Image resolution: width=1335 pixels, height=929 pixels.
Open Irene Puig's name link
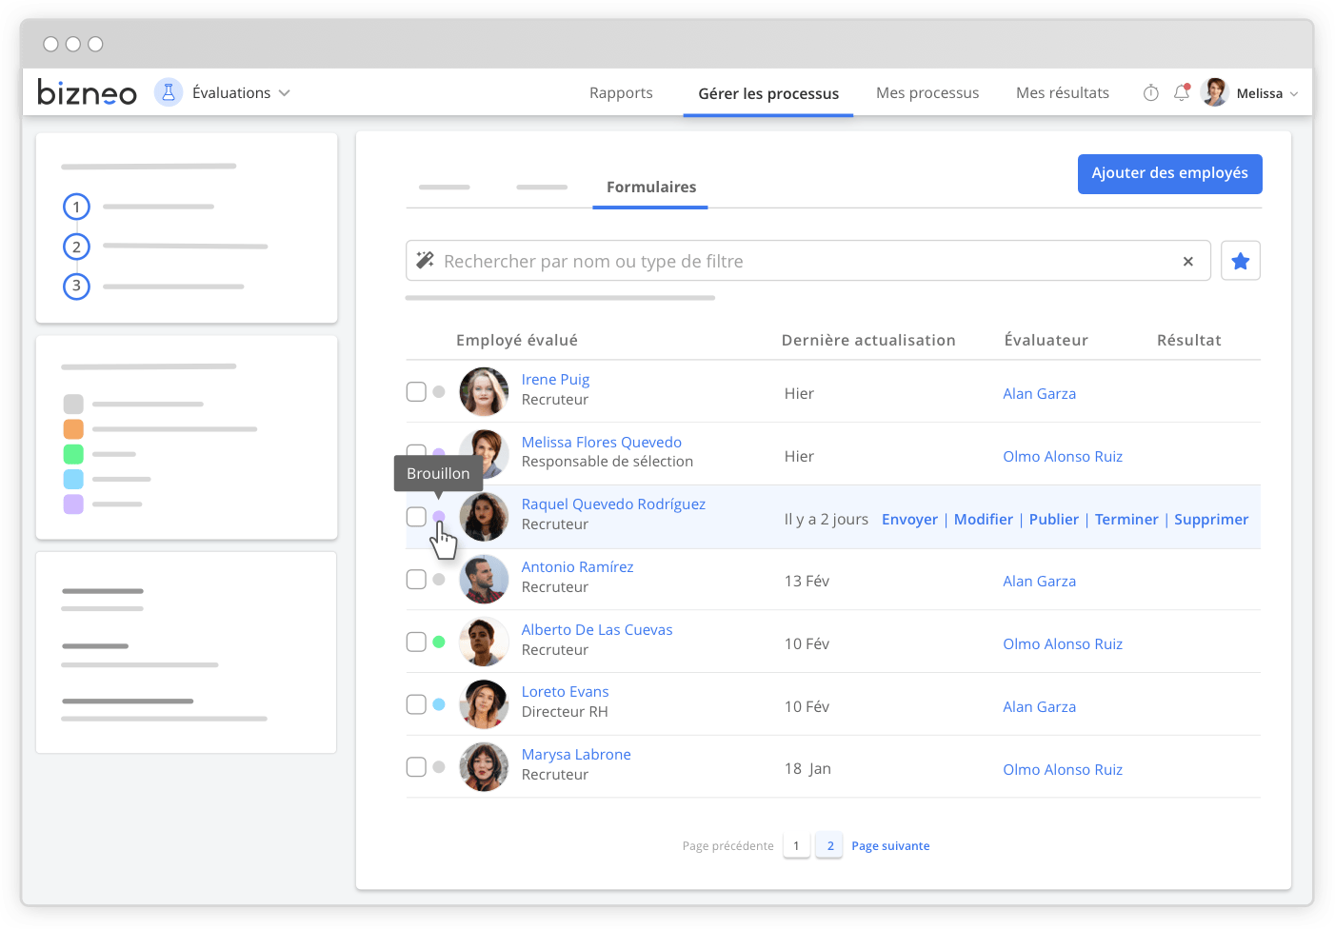coord(555,379)
